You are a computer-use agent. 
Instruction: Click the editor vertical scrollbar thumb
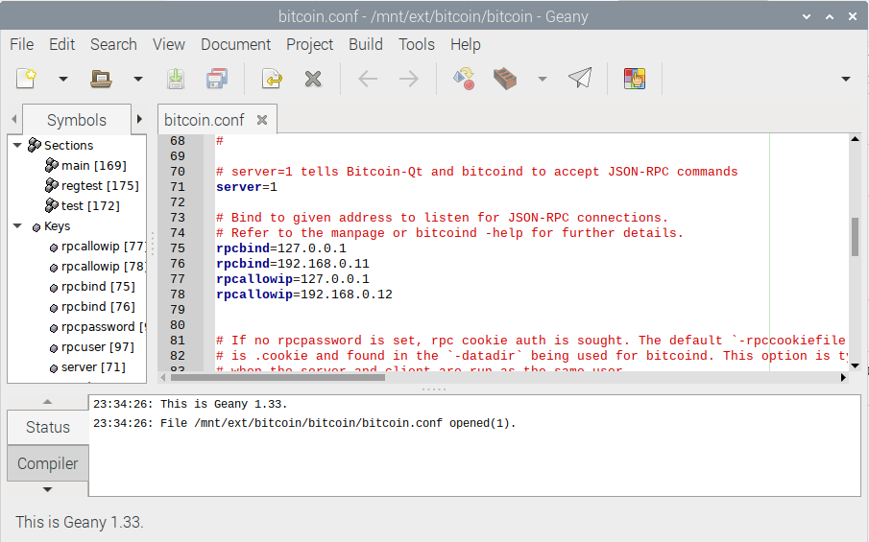click(856, 237)
